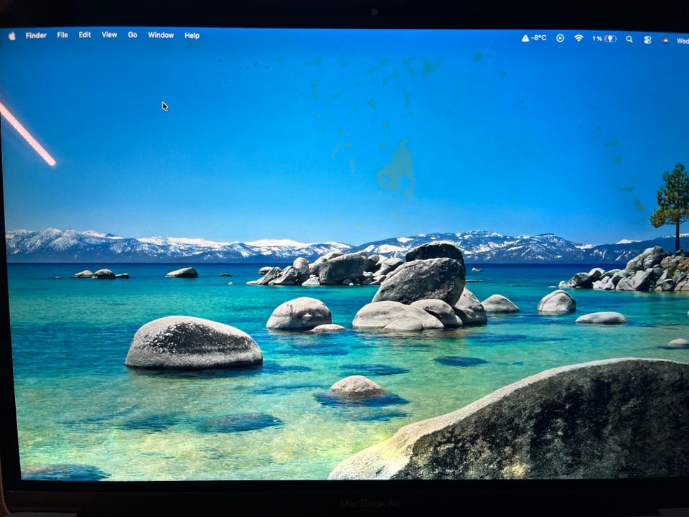Open the 1% battery status menu

604,39
